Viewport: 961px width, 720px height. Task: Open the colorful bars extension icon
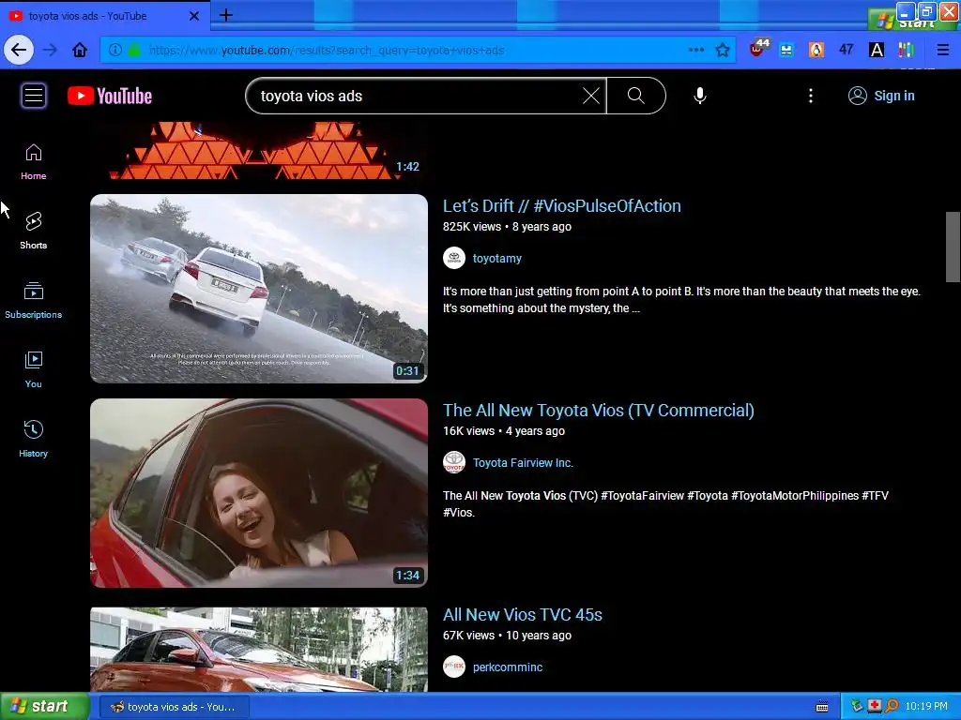(906, 51)
